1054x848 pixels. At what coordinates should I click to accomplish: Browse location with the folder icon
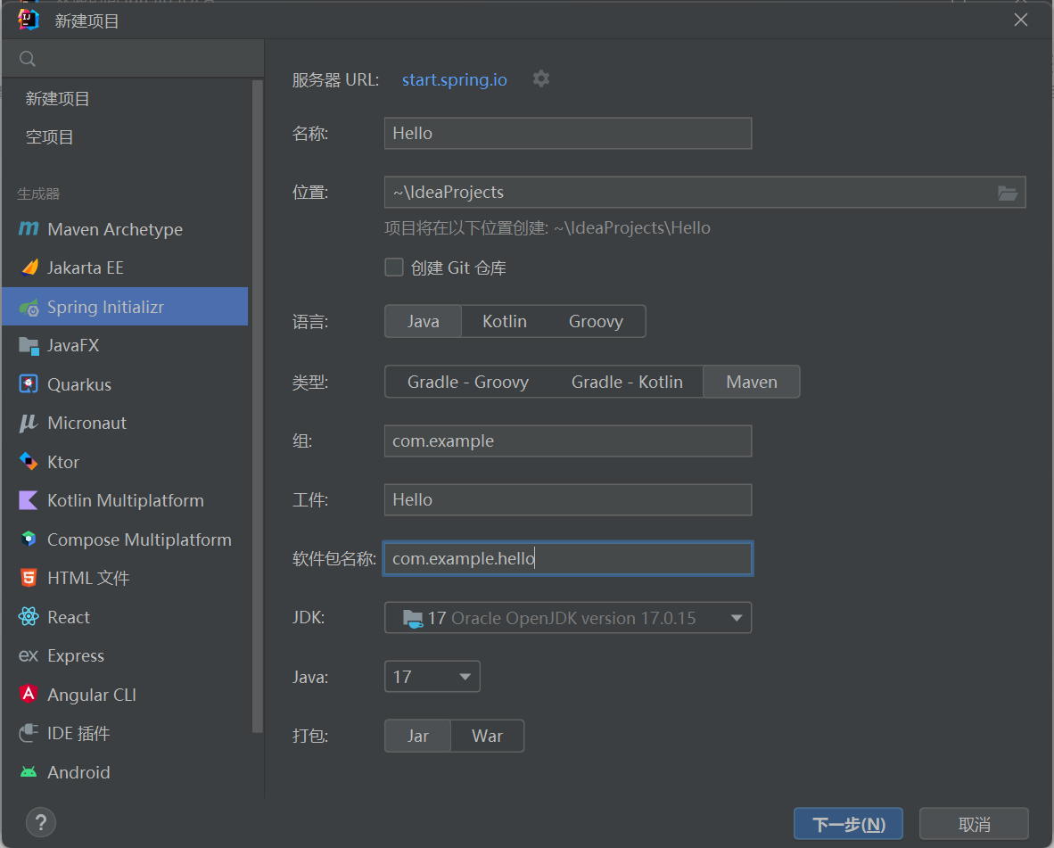1007,193
